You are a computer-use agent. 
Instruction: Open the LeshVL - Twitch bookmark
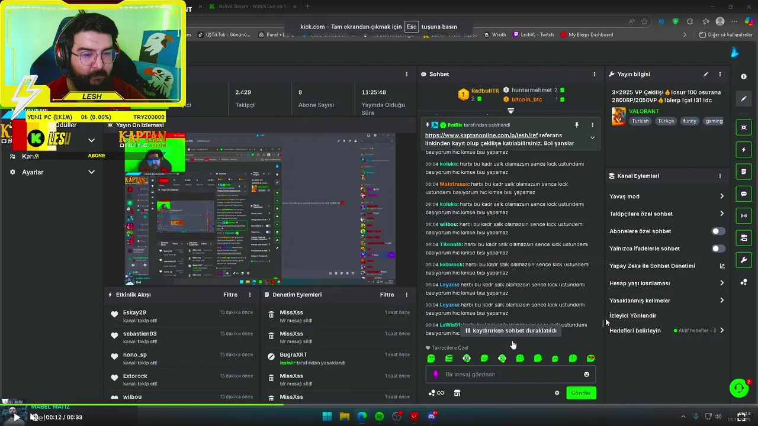(533, 34)
